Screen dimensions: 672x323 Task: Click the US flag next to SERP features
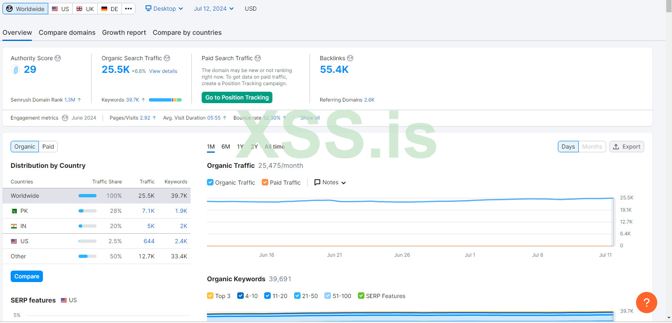coord(64,300)
